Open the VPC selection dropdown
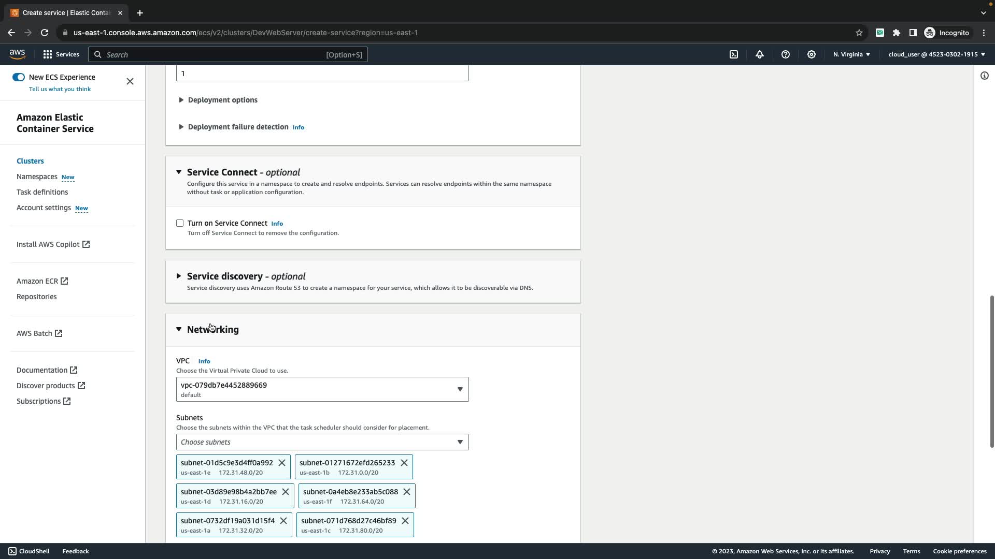995x559 pixels. pos(322,389)
